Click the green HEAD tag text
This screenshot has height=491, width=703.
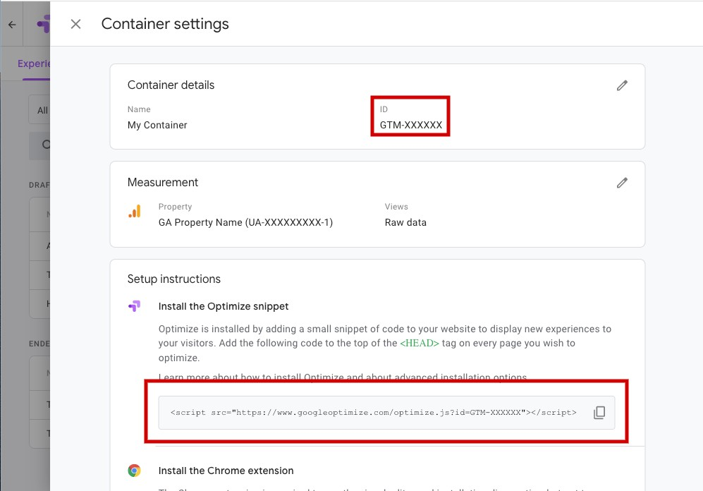pos(420,343)
